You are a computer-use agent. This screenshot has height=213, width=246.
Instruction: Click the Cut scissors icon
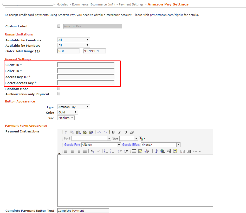click(66, 132)
